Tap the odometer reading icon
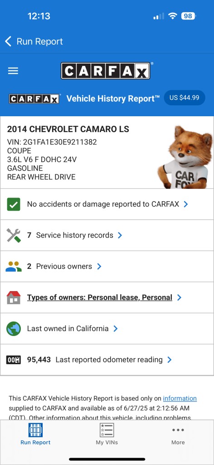 pos(14,360)
